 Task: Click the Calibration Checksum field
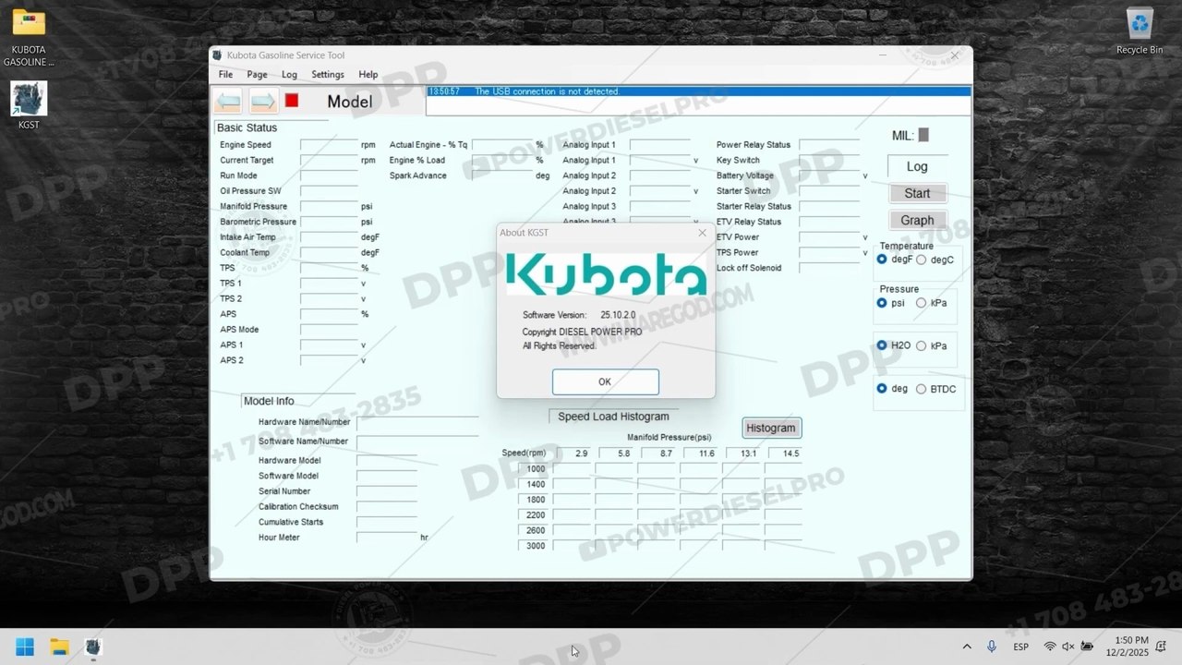(x=387, y=507)
